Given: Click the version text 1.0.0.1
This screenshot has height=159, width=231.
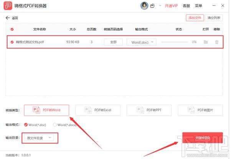Looking at the screenshot, I should [x=26, y=155].
